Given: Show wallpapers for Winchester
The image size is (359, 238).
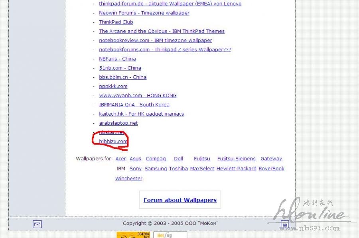Looking at the screenshot, I should tap(129, 178).
